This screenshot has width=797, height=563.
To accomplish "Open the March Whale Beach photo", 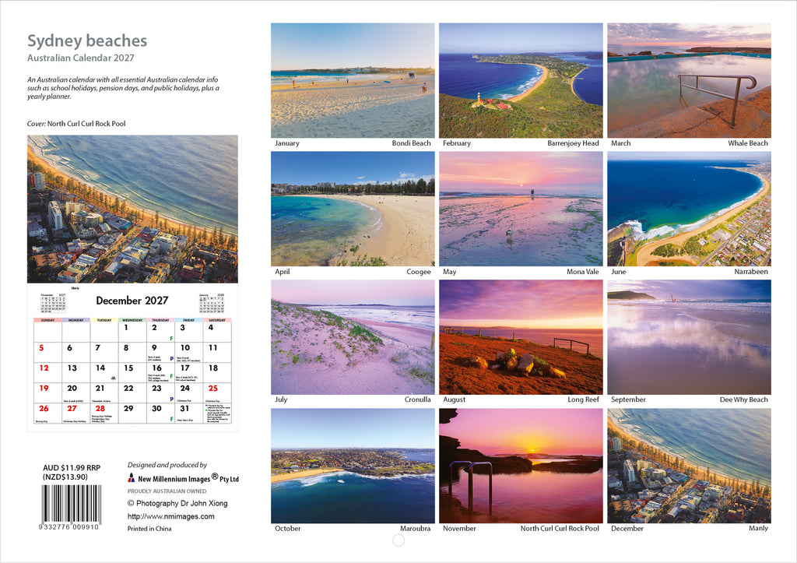I will 689,80.
